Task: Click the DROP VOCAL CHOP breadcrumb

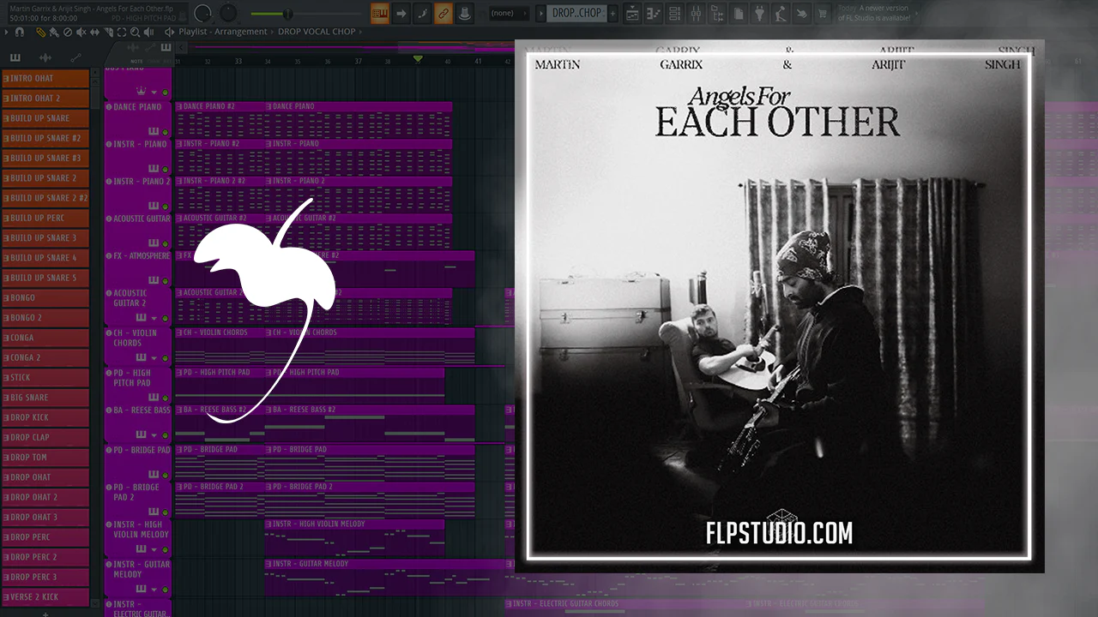Action: pos(318,32)
